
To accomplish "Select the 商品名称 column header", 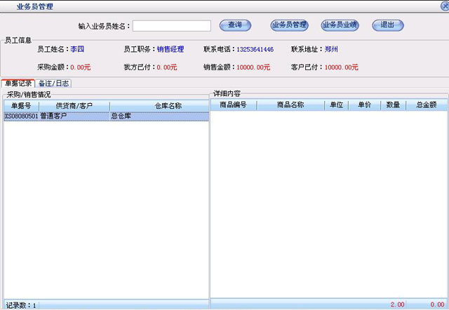I will pos(290,105).
